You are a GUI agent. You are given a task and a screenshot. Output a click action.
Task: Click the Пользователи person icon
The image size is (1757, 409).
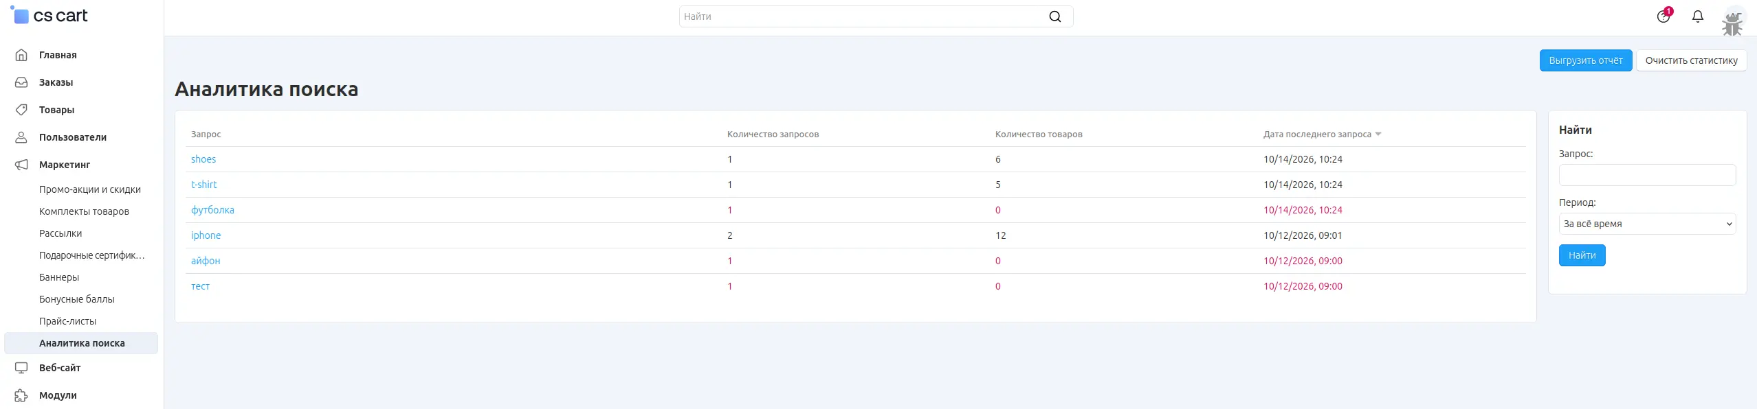(x=21, y=137)
